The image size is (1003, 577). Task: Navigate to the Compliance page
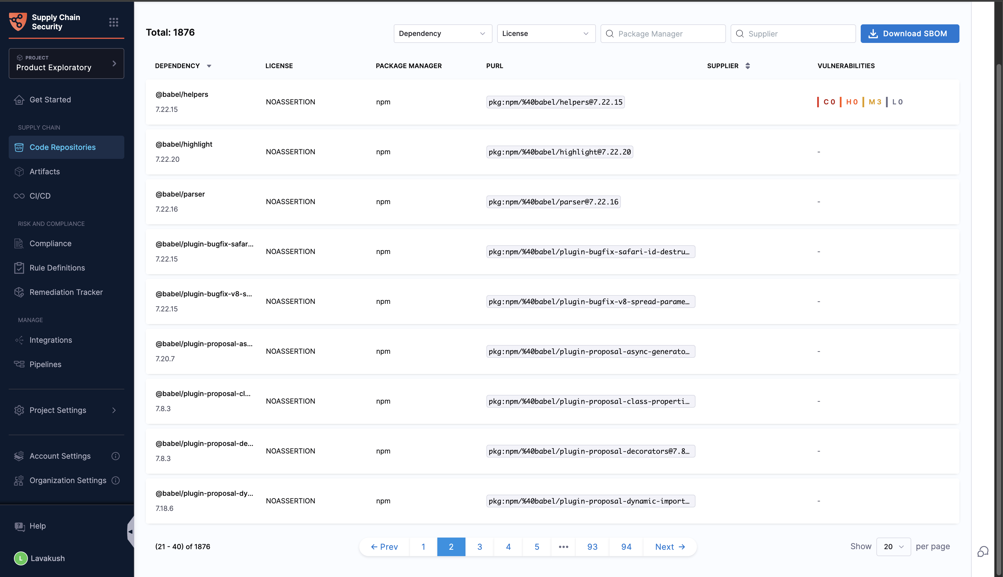pyautogui.click(x=51, y=243)
